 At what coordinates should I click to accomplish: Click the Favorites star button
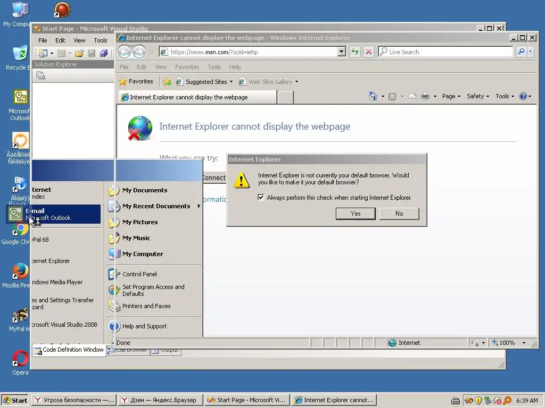pos(136,81)
